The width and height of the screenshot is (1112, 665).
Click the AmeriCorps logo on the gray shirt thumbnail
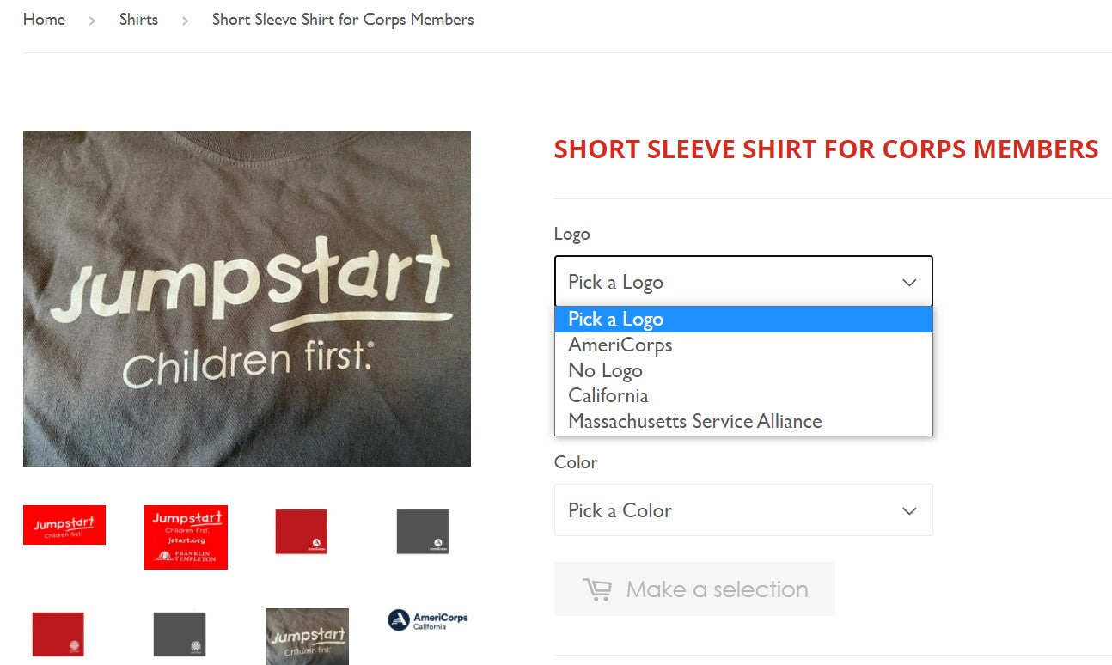point(421,531)
